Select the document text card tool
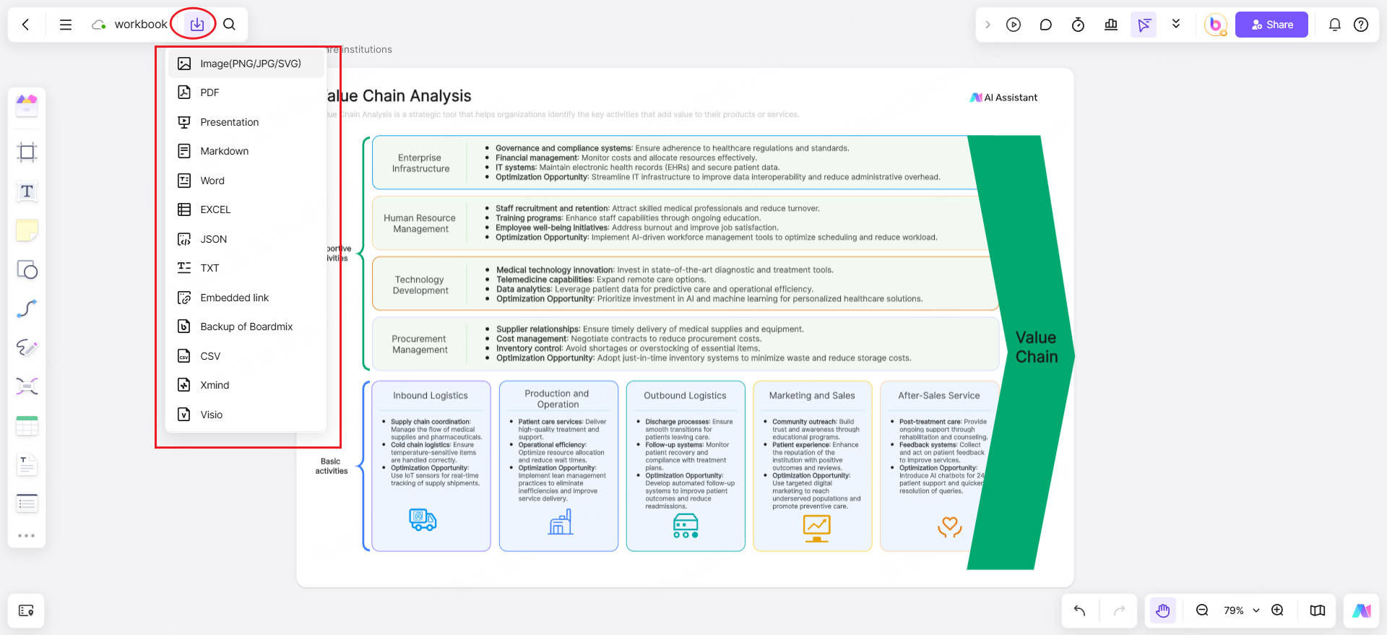This screenshot has width=1387, height=635. point(27,465)
